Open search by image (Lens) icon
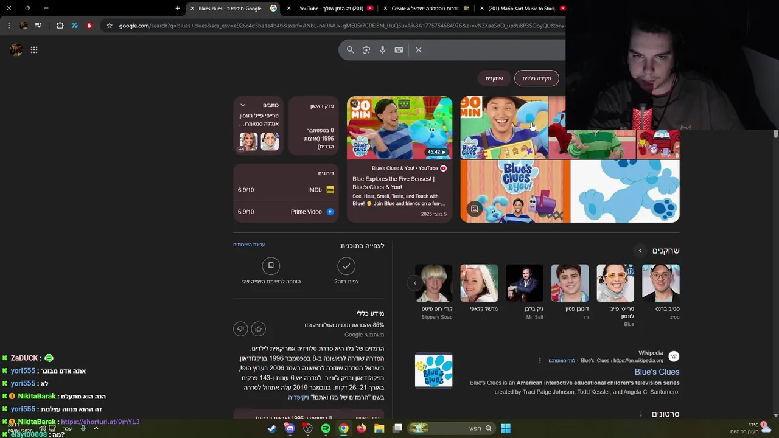This screenshot has height=438, width=779. pyautogui.click(x=366, y=50)
